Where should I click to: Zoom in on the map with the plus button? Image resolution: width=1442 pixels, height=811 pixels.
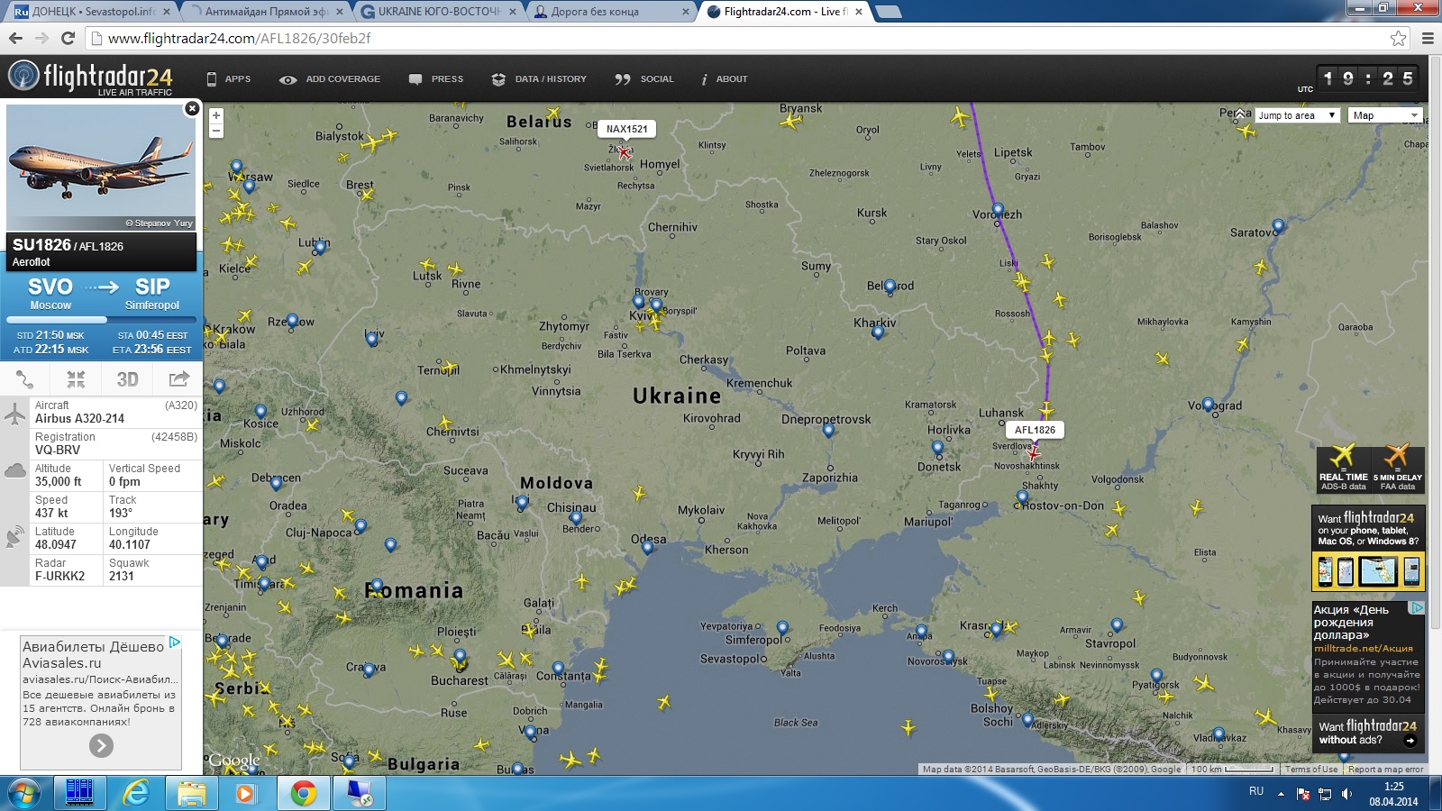tap(216, 115)
